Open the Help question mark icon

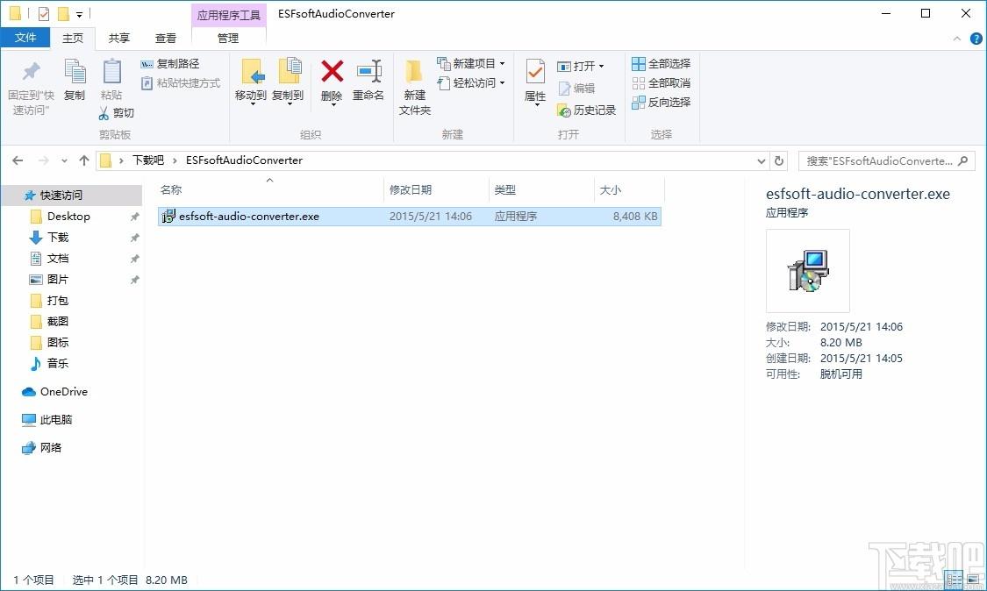(976, 39)
